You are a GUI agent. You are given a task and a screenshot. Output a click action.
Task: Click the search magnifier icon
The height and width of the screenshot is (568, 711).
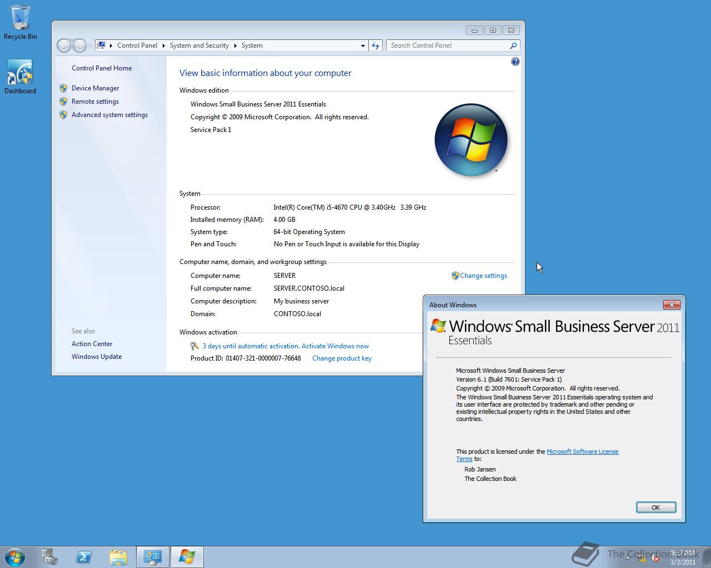pos(513,45)
